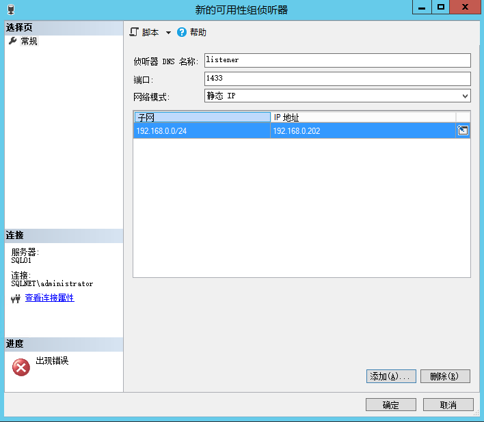Click the 帮助 Help label in toolbar

[x=198, y=32]
